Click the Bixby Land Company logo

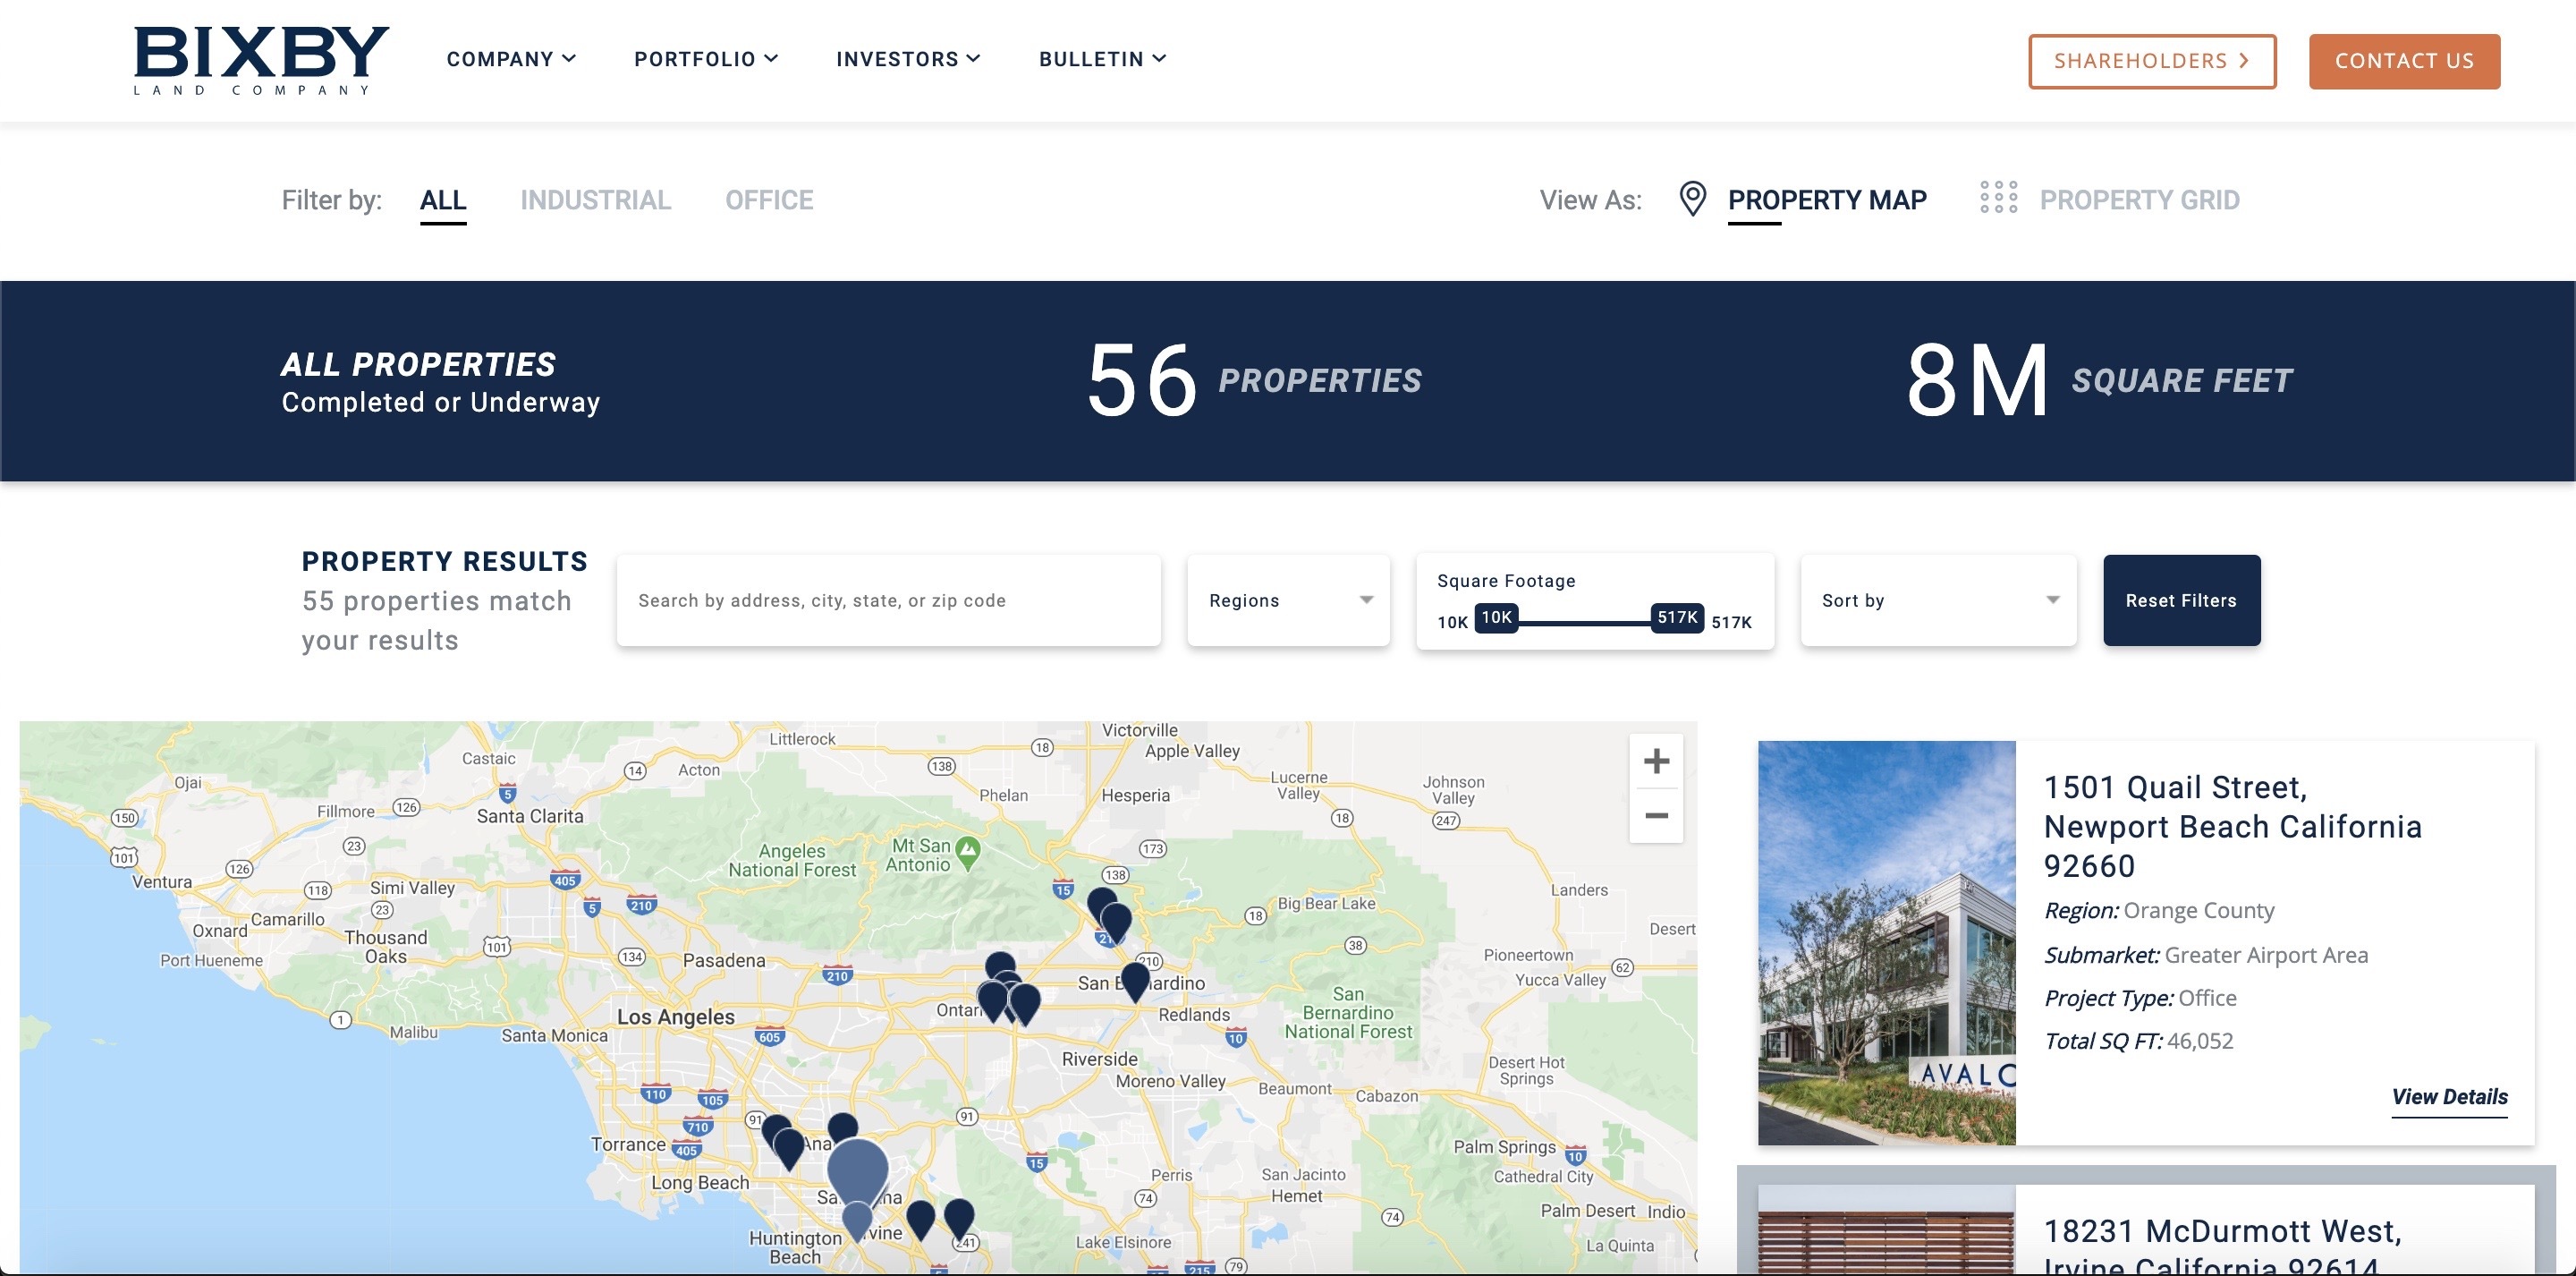[261, 60]
